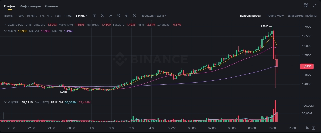Screen dimensions: 321x133
Task: Switch to the Данные tab
Action: (x=51, y=6)
